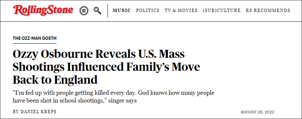Navigate to (Sub)Culture section
This screenshot has height=119, width=302.
coord(222,10)
